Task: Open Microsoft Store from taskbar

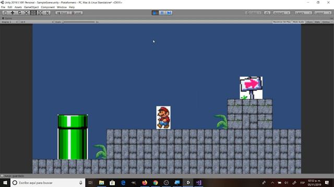Action: point(112,182)
